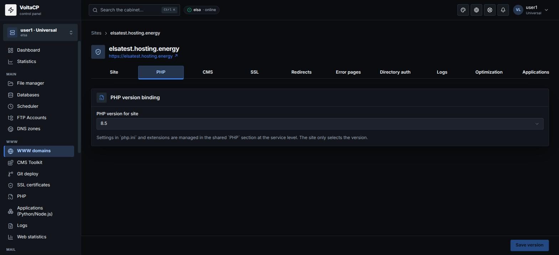Expand the user1 · Universal account switcher
Image resolution: width=559 pixels, height=255 pixels.
click(40, 33)
